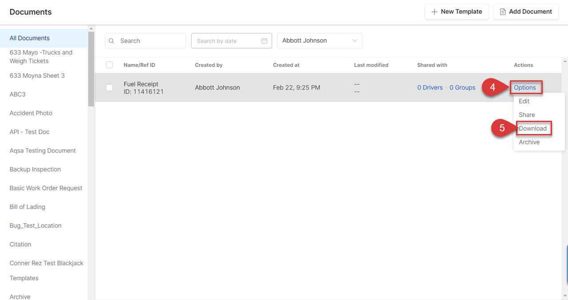Check the Fuel Receipt row checkbox
568x300 pixels.
tap(110, 87)
